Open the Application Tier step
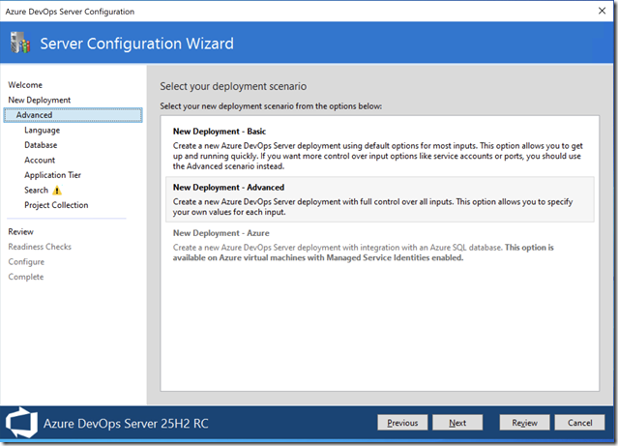Image resolution: width=618 pixels, height=446 pixels. click(x=53, y=175)
